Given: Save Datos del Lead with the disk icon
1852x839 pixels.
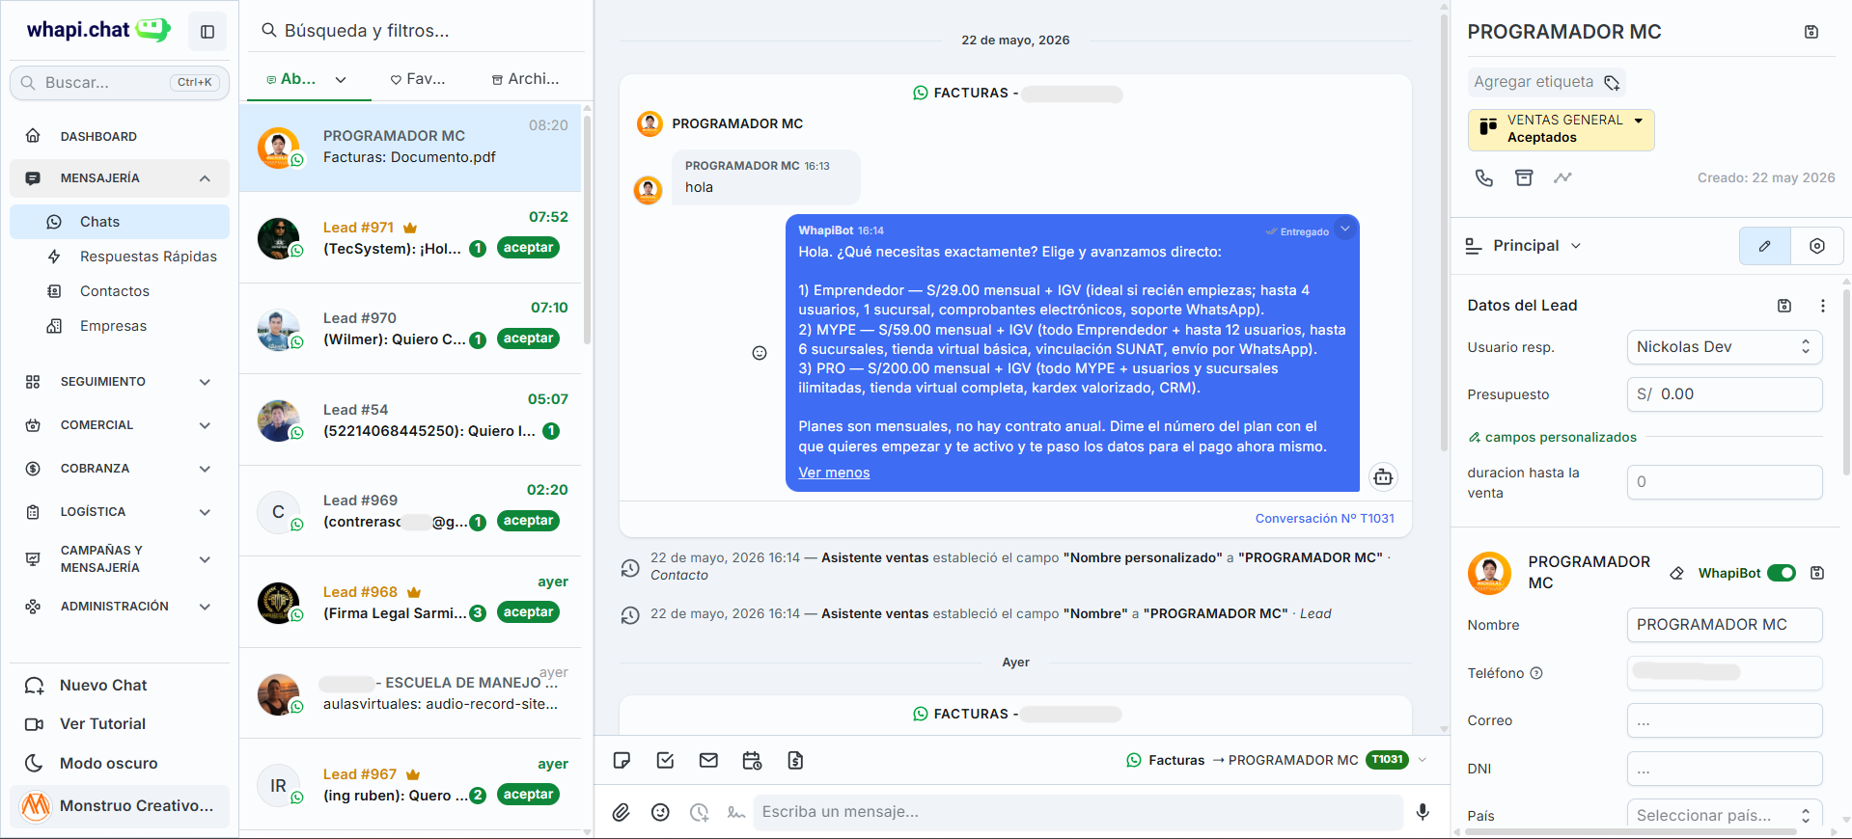Looking at the screenshot, I should point(1784,306).
